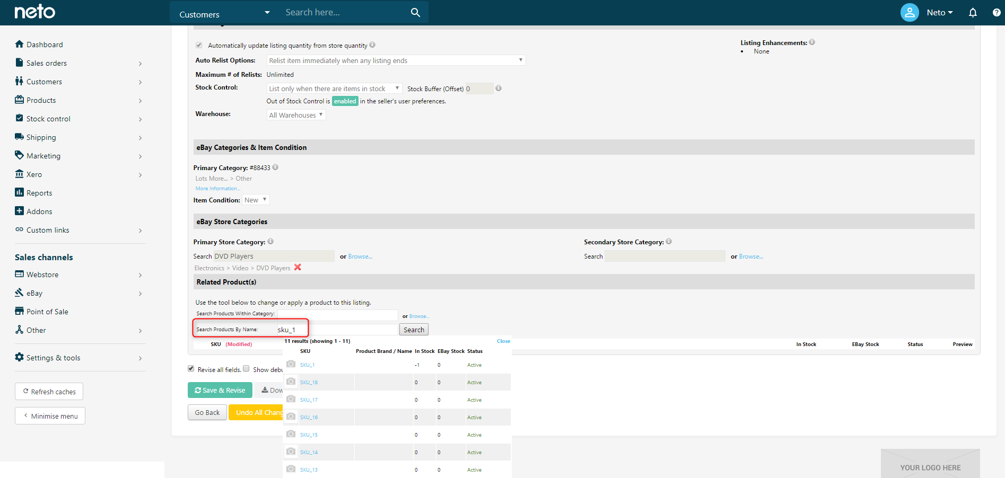Open the Item Condition dropdown
1005x478 pixels.
pos(256,200)
